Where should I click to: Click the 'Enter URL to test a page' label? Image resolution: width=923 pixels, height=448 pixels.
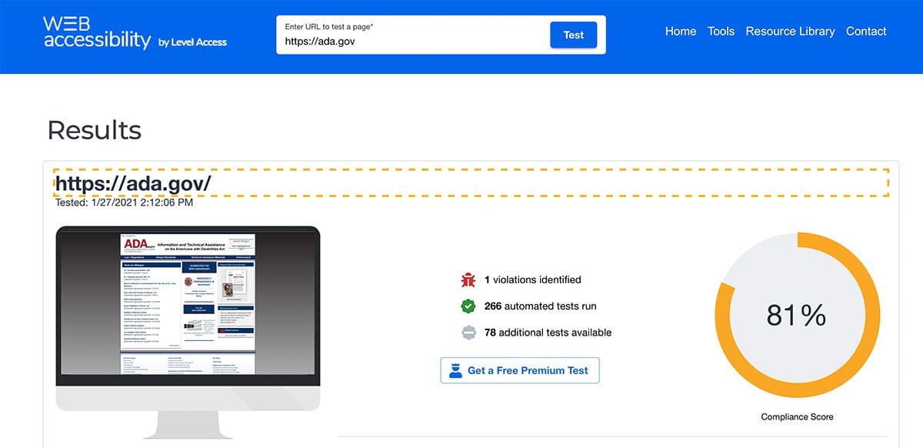pos(329,26)
